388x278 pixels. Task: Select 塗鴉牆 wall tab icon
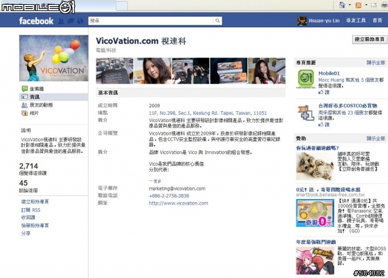click(24, 89)
